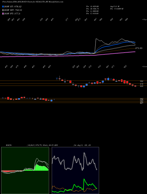Click the 932 price level label
This screenshot has height=194, width=147.
pos(141,81)
